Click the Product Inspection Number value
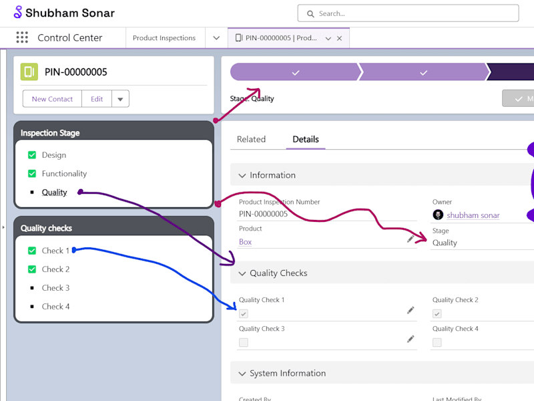Image resolution: width=534 pixels, height=401 pixels. point(263,214)
